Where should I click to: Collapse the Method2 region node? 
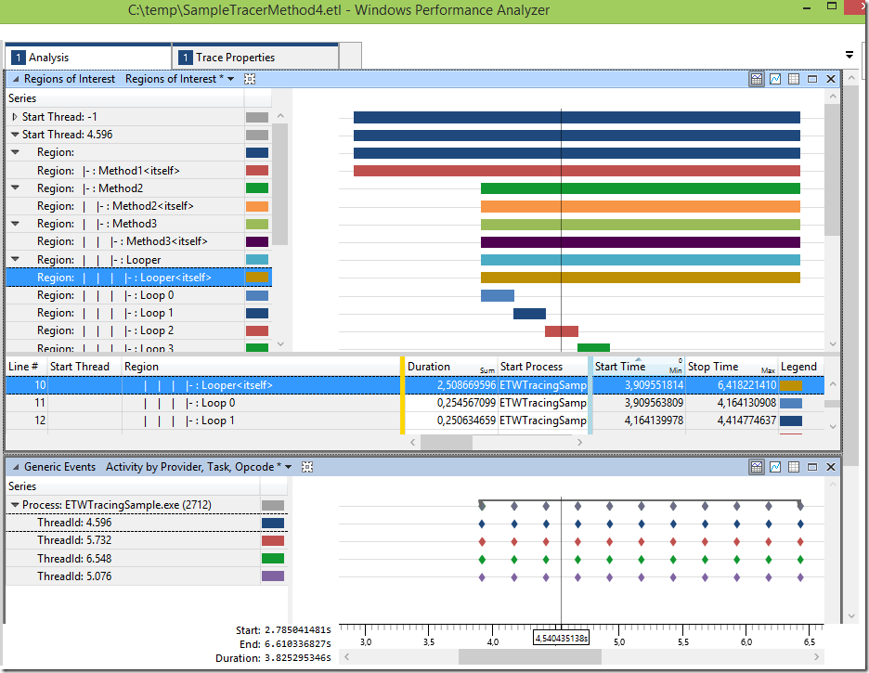click(15, 188)
